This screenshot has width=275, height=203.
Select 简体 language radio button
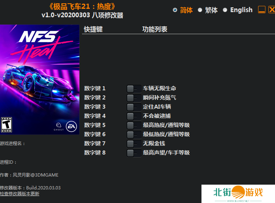coord(175,10)
